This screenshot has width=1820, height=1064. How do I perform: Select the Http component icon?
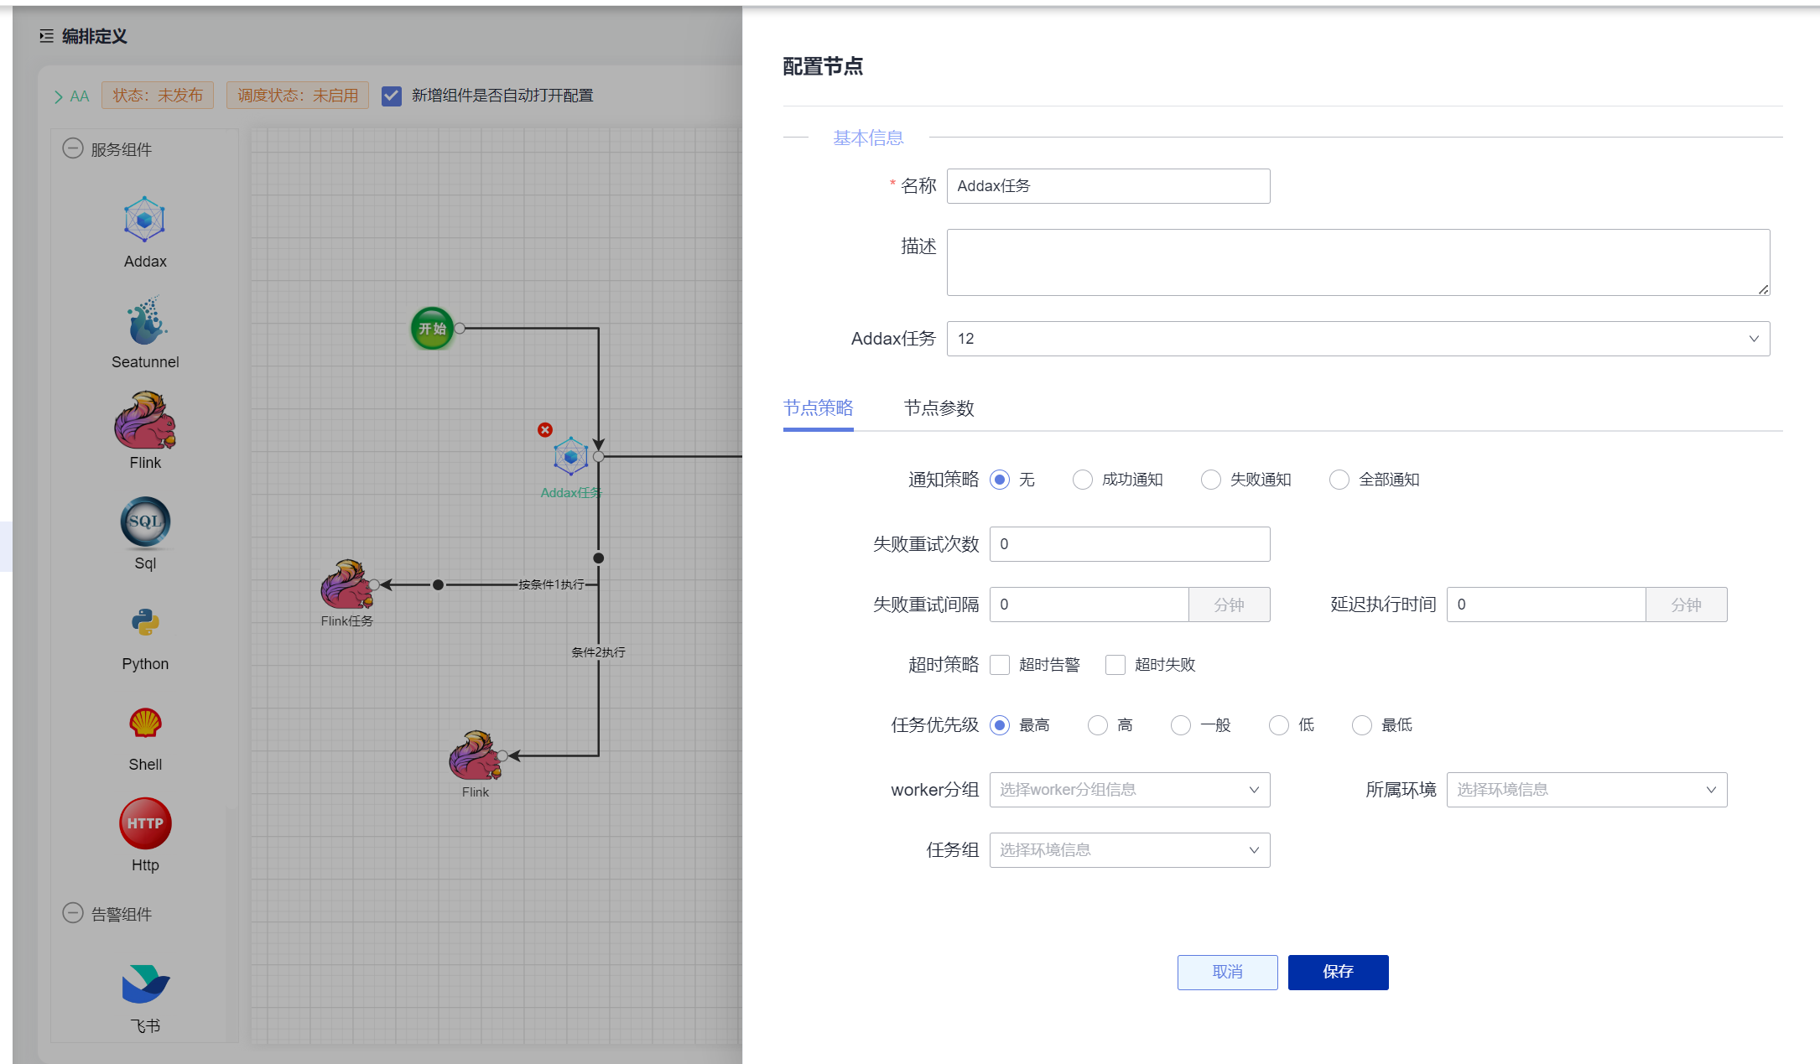click(x=145, y=823)
